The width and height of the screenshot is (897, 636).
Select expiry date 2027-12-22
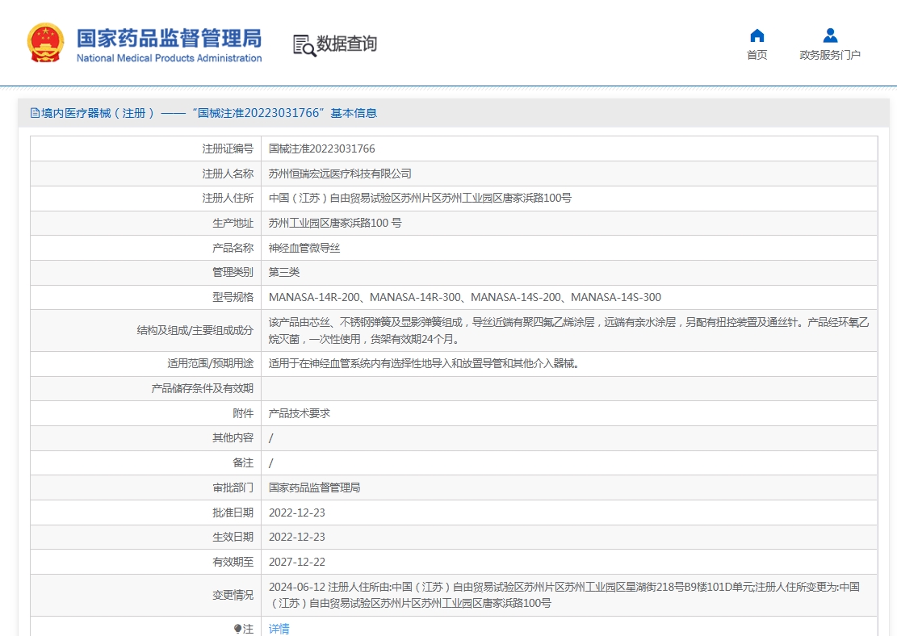[297, 563]
